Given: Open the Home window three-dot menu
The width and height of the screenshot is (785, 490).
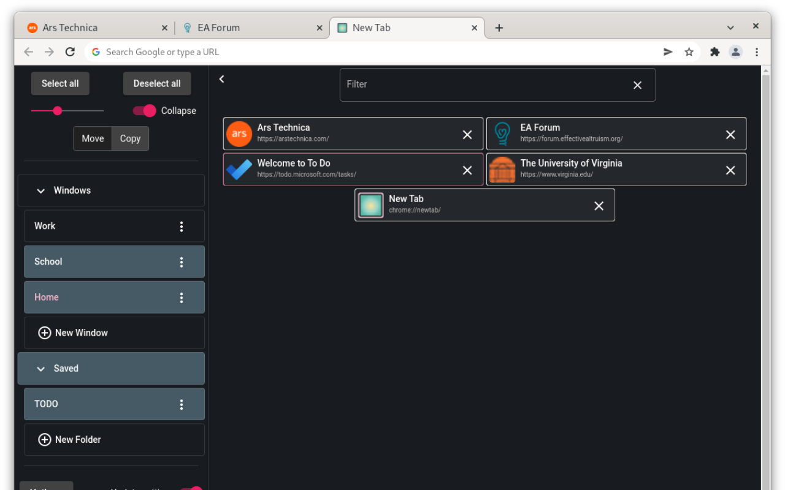Looking at the screenshot, I should click(x=182, y=298).
